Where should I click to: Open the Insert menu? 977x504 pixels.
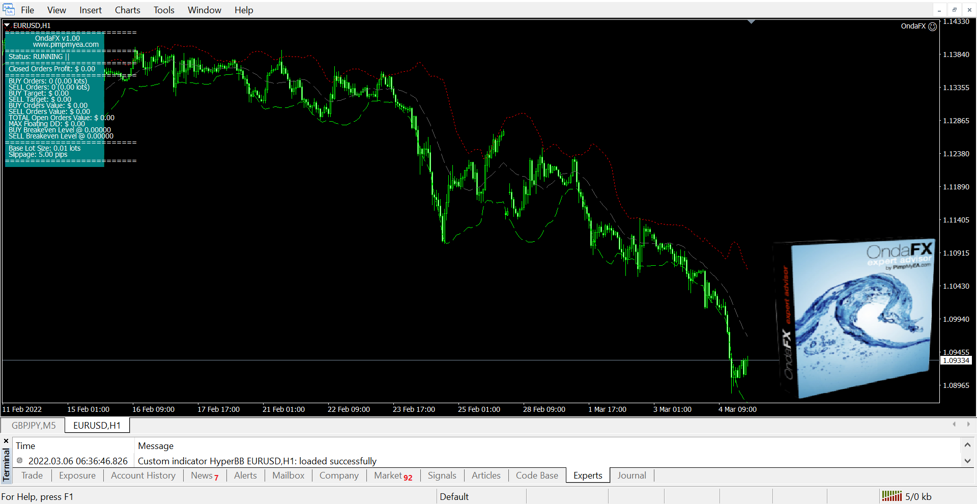pyautogui.click(x=90, y=10)
